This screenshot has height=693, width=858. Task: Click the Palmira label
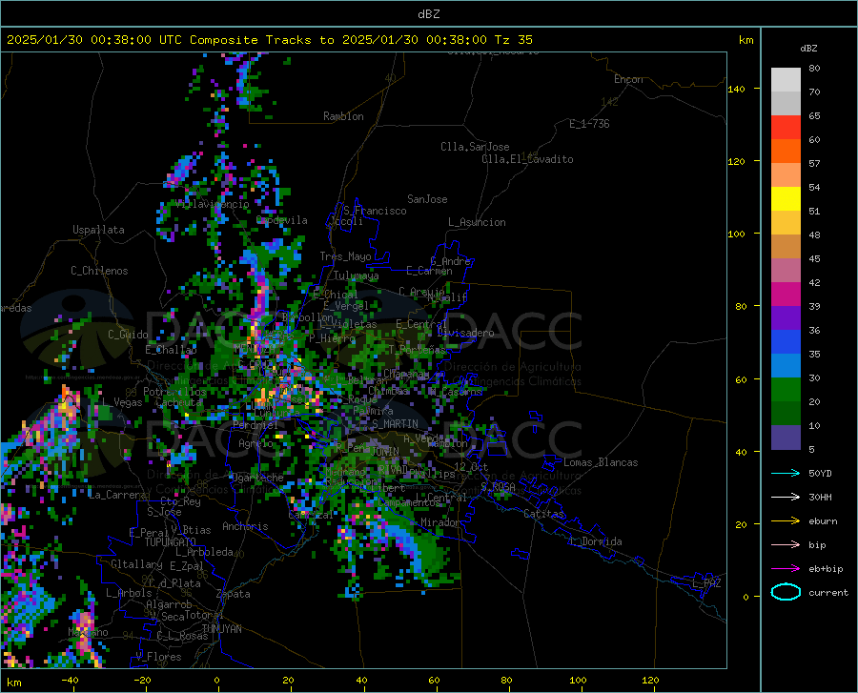coord(373,410)
